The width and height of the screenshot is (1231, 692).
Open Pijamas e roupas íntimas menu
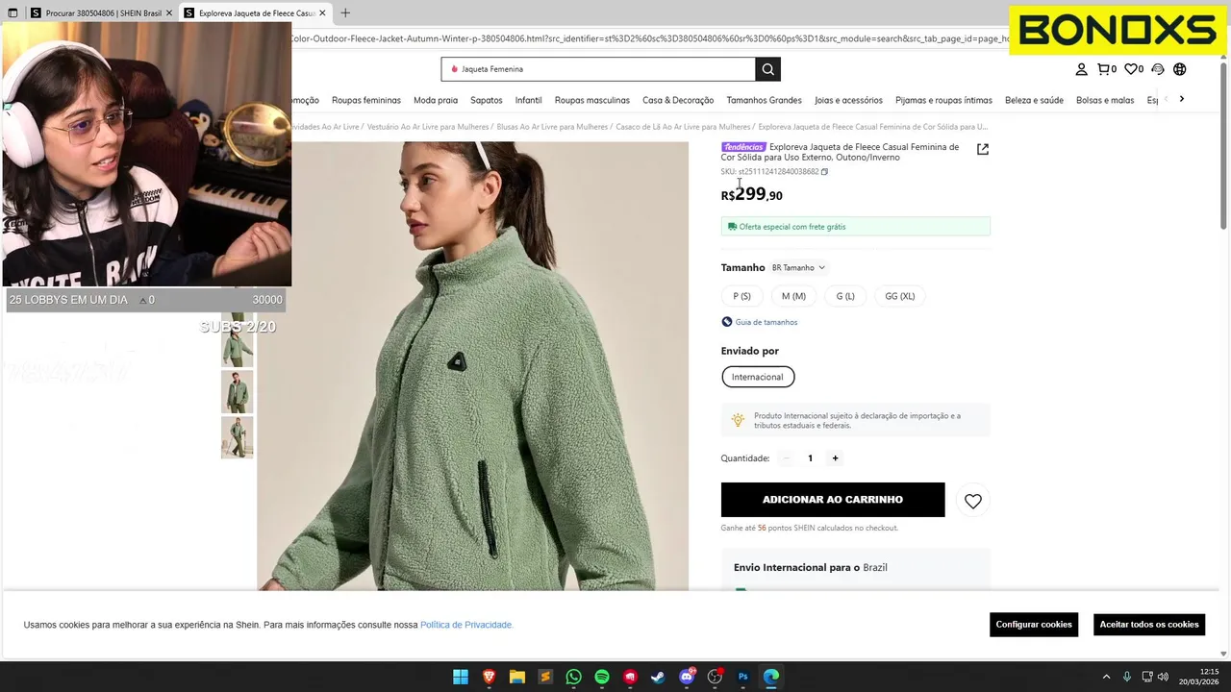coord(943,100)
